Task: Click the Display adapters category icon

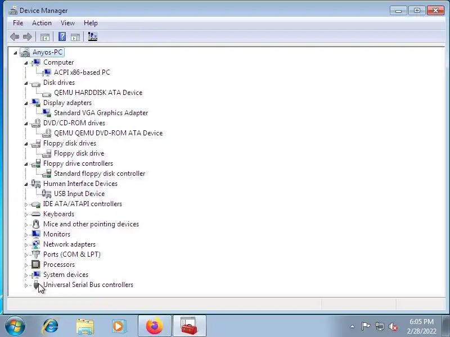Action: coord(36,103)
